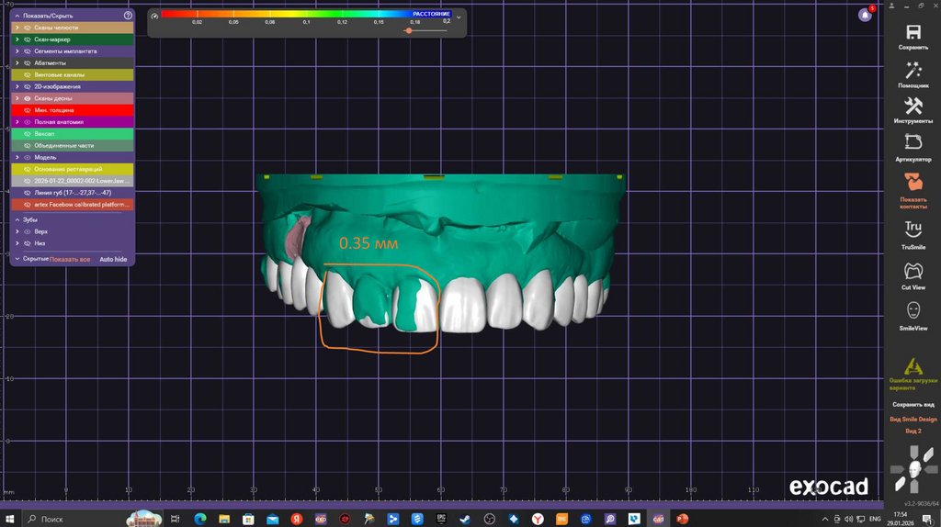Open the Tools (Инструменты) menu icon

coord(913,107)
